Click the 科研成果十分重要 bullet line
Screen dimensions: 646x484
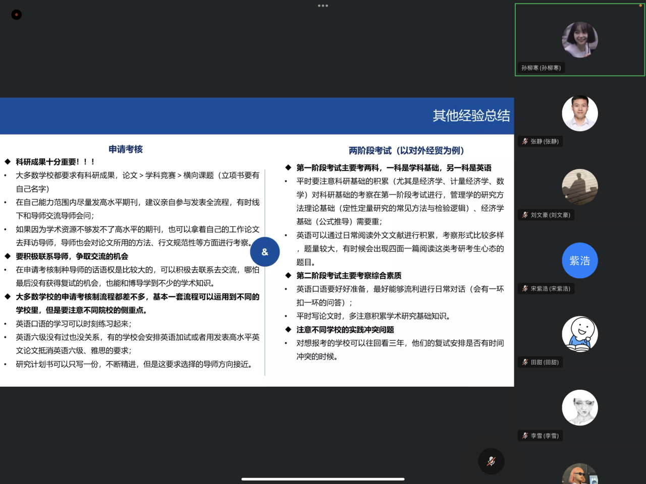[x=56, y=162]
